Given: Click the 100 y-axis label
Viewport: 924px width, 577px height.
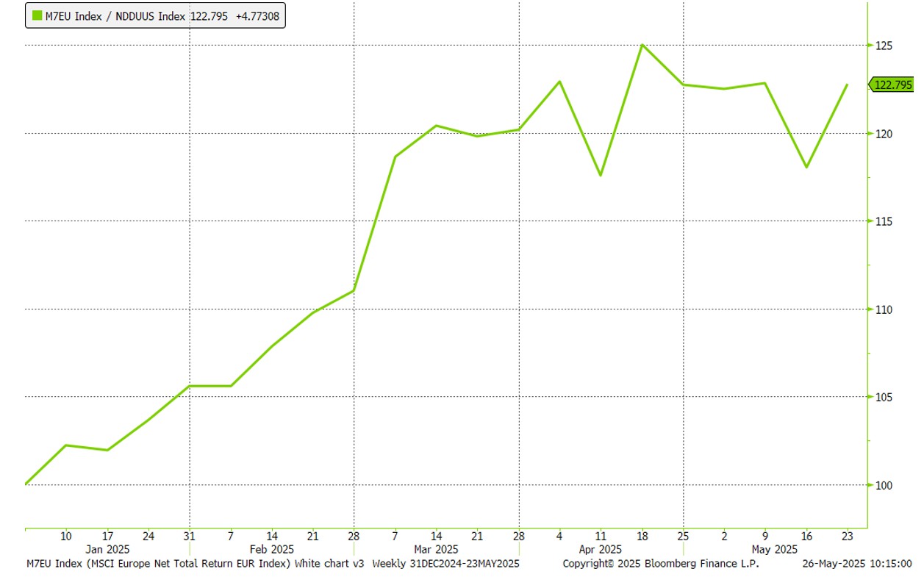Looking at the screenshot, I should coord(883,485).
